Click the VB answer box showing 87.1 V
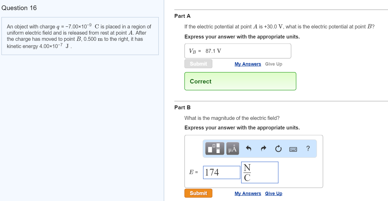Screen dimensions: 388x201 tap(238, 51)
